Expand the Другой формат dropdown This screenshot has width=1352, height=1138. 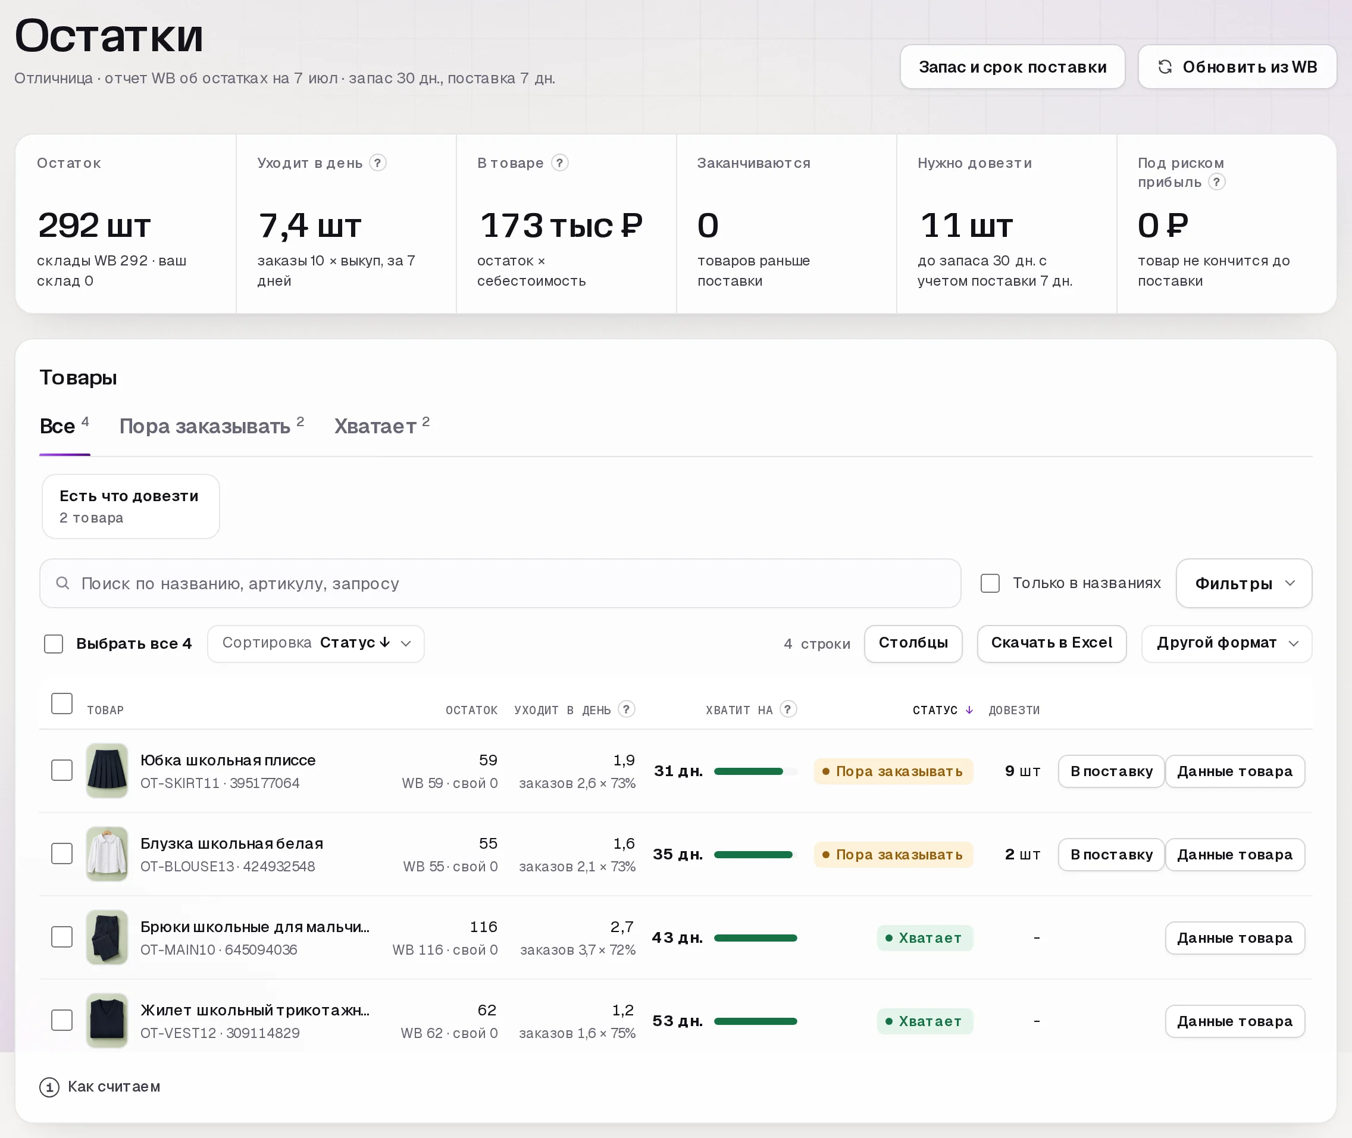click(x=1227, y=644)
